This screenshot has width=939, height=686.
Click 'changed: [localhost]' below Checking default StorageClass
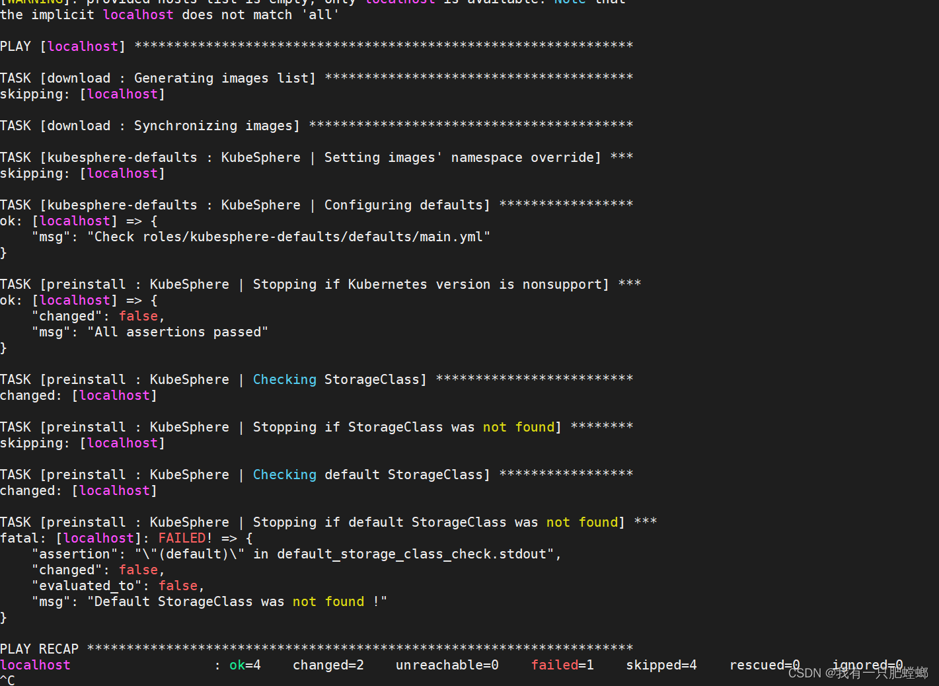[79, 490]
